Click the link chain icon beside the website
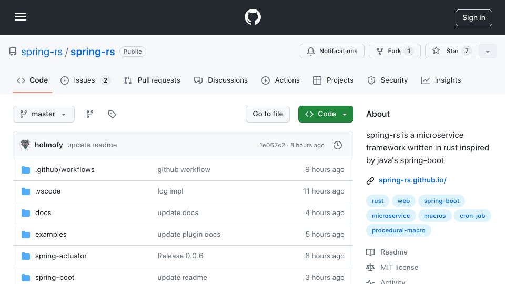Image resolution: width=505 pixels, height=284 pixels. [x=370, y=180]
